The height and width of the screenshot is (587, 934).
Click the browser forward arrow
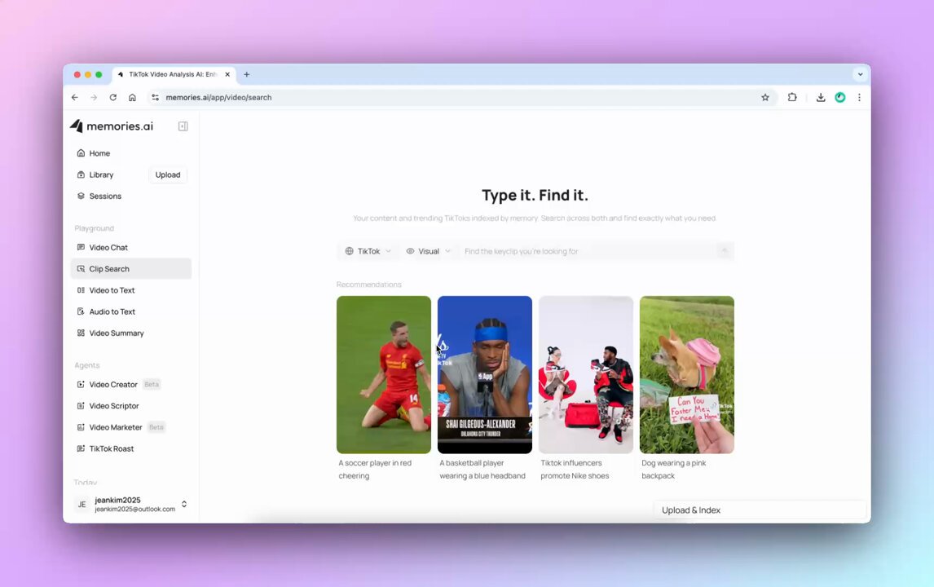pyautogui.click(x=94, y=97)
